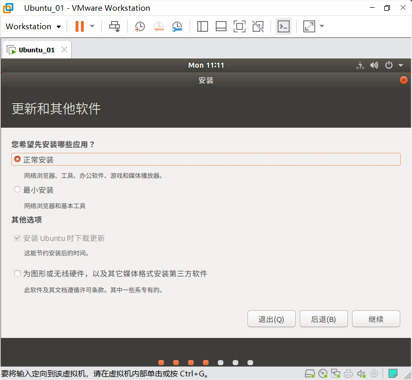This screenshot has height=380, width=412.
Task: Click the USB device status icon
Action: pos(374,373)
